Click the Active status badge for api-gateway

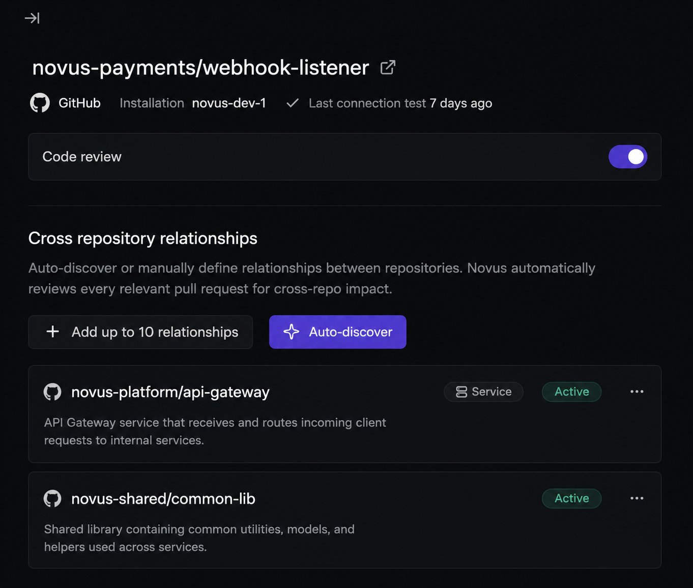572,391
